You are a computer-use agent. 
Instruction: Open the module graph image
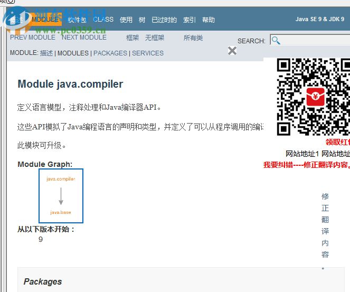pos(61,196)
